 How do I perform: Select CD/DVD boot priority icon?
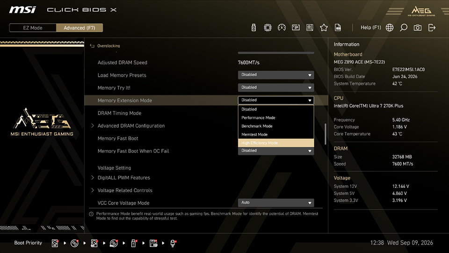click(74, 243)
